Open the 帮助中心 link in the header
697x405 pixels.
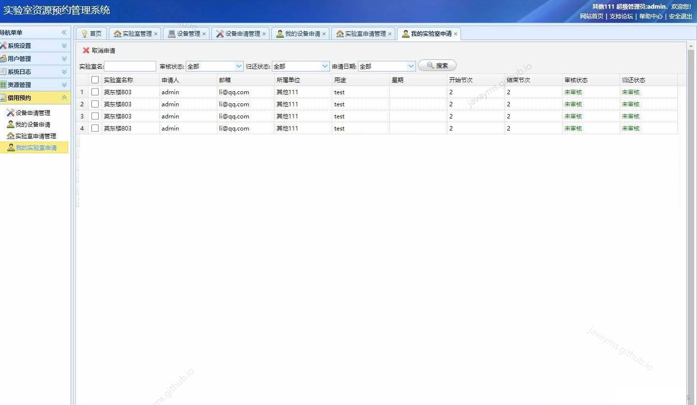tap(651, 16)
